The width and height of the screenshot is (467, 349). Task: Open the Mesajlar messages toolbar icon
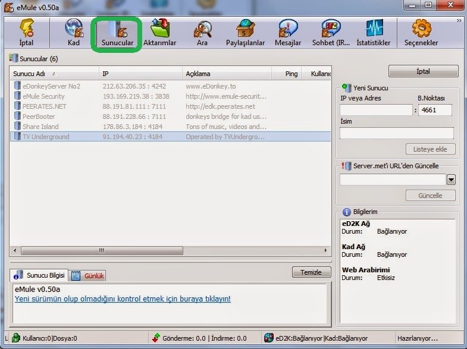[288, 33]
